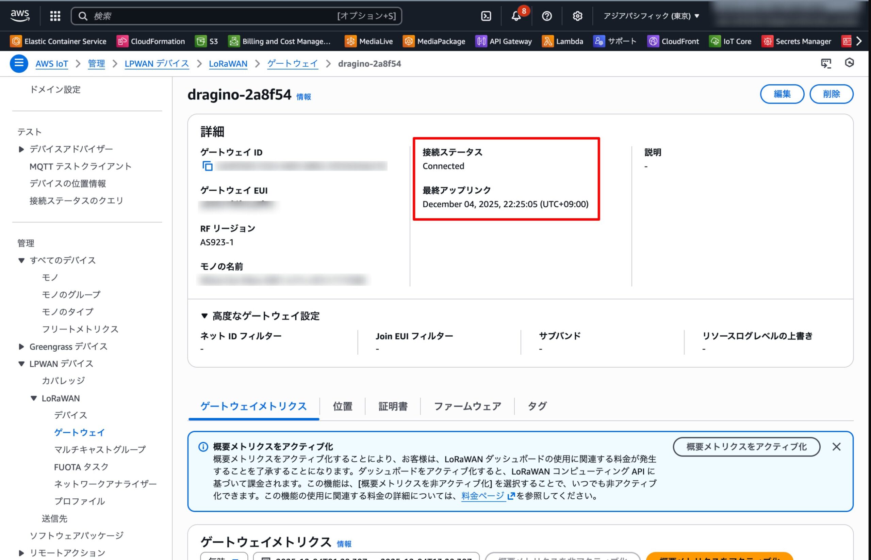Open the account settings gear
The width and height of the screenshot is (871, 560).
point(577,16)
